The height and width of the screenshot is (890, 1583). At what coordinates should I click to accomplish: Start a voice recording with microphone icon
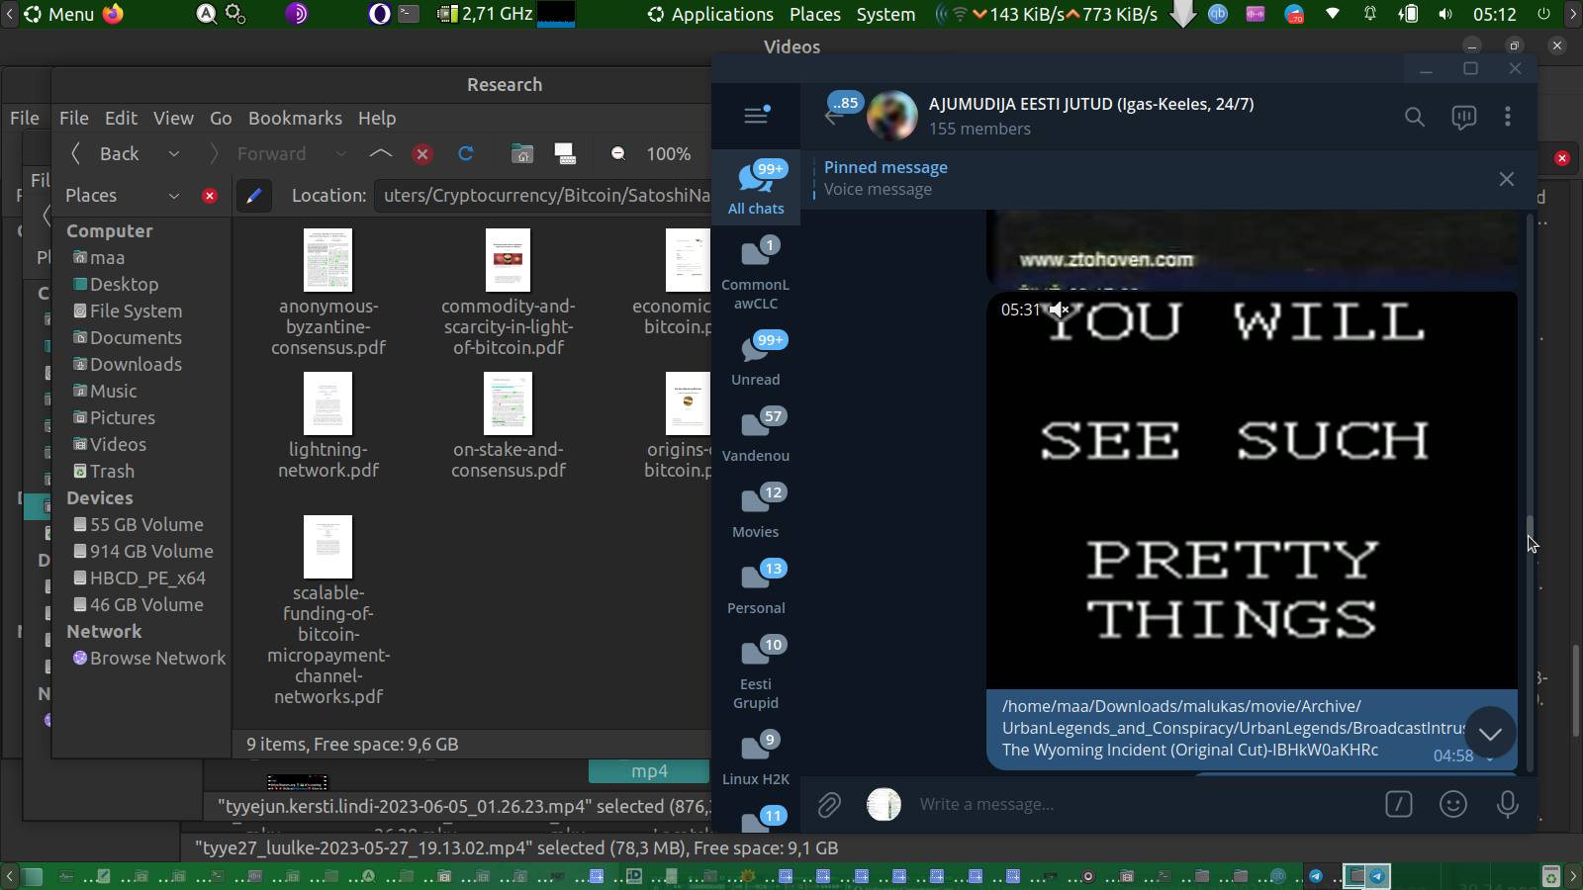1508,804
